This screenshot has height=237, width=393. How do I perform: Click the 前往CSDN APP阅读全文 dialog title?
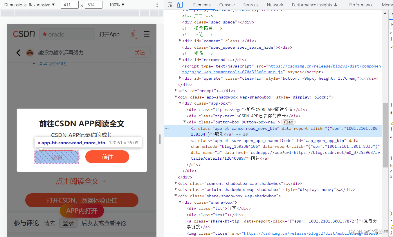[82, 124]
